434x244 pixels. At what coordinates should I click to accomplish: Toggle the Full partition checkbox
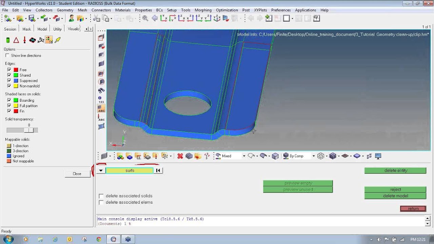point(9,106)
